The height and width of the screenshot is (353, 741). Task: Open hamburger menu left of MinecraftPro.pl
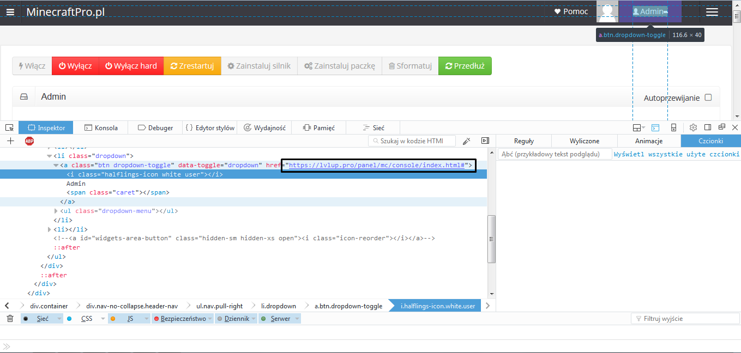point(10,12)
